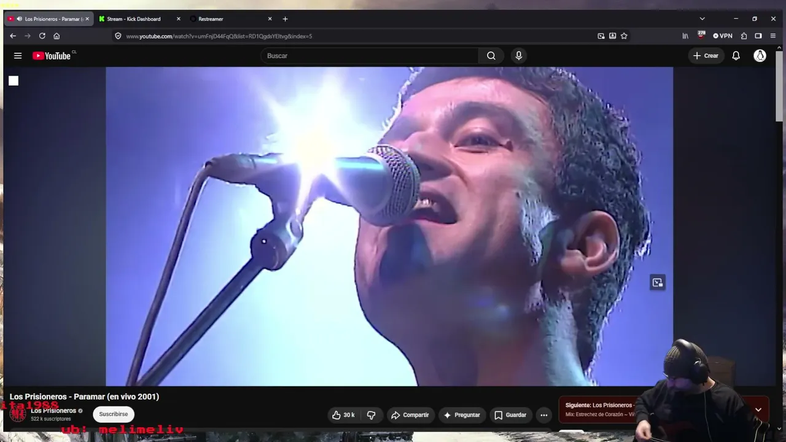Click the video title 'Los Prisioneros - Paramar (en vivo 2001)'
This screenshot has height=442, width=786.
click(84, 397)
